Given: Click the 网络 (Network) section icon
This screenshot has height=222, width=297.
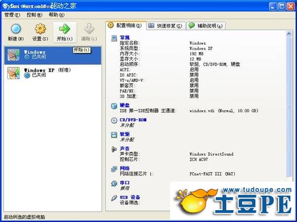Looking at the screenshot, I should [114, 169].
